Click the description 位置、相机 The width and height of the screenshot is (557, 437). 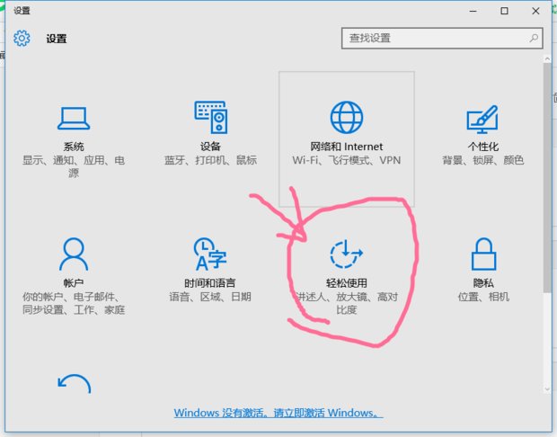tap(483, 297)
